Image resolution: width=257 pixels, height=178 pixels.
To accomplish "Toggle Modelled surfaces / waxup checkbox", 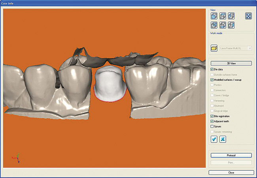I will pos(212,80).
